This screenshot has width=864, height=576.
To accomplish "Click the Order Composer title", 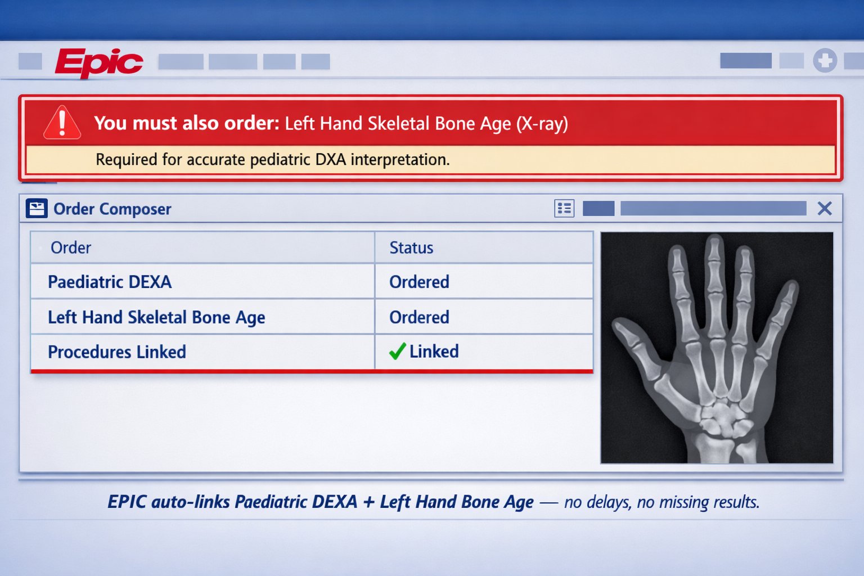I will pos(112,209).
